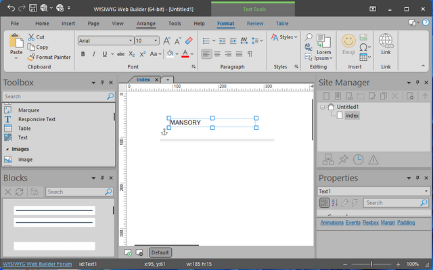Apply strikethrough formatting

coord(120,54)
